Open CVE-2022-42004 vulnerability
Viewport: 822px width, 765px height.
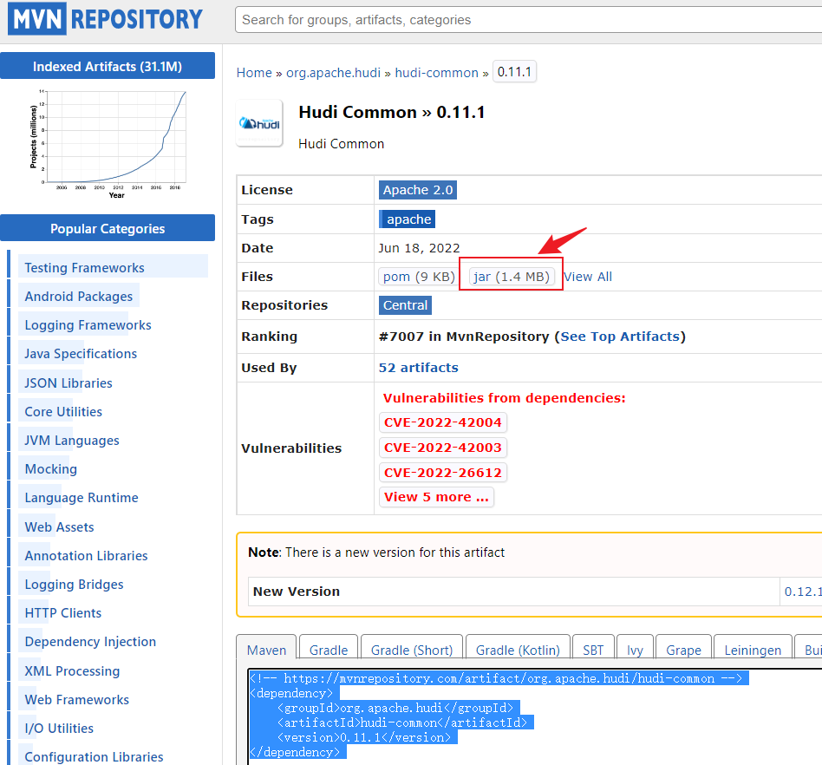(x=442, y=422)
